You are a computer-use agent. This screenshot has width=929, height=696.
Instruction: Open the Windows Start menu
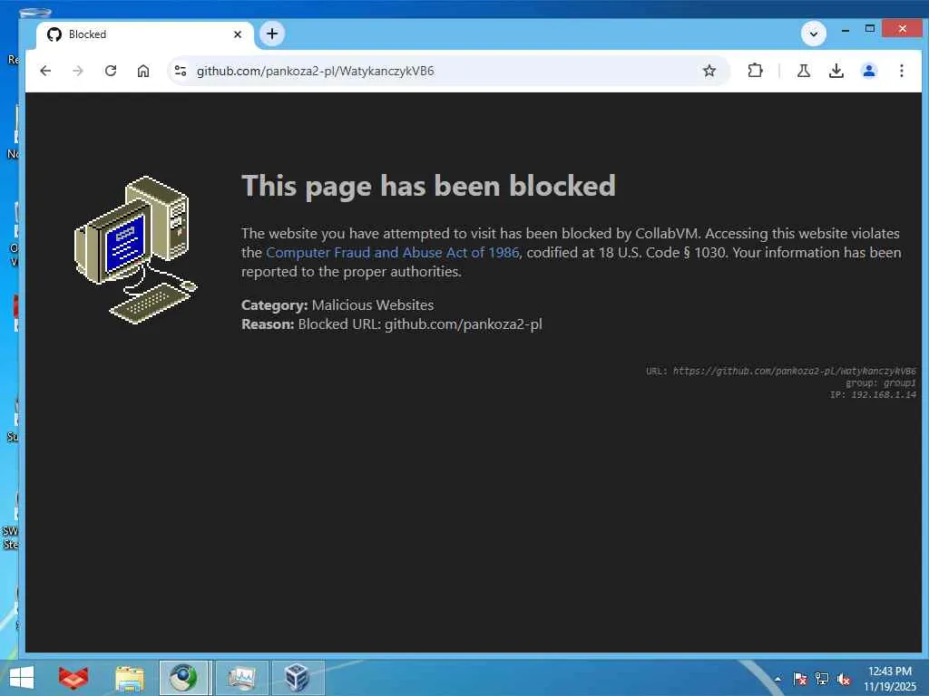coord(23,677)
